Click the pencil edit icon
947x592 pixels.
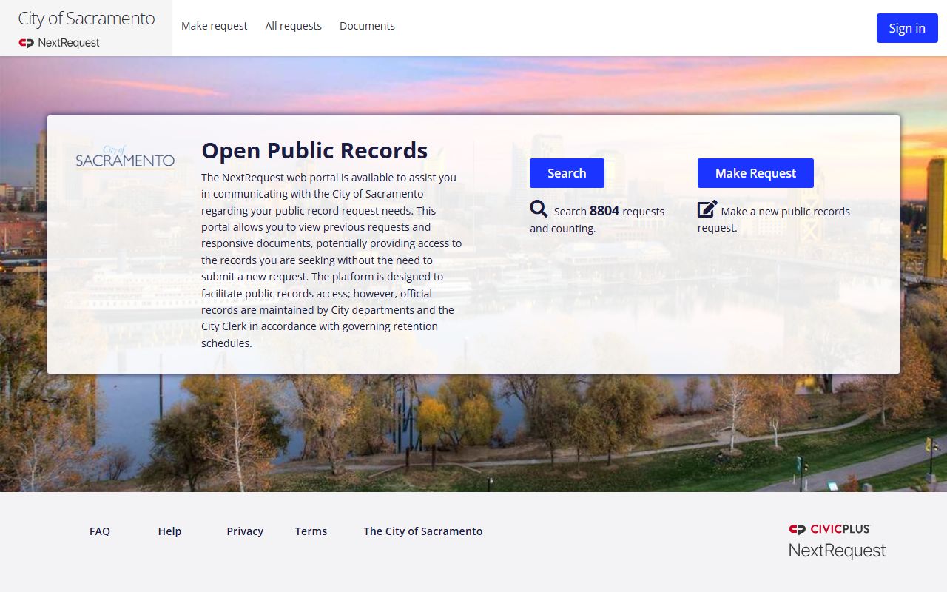[707, 209]
